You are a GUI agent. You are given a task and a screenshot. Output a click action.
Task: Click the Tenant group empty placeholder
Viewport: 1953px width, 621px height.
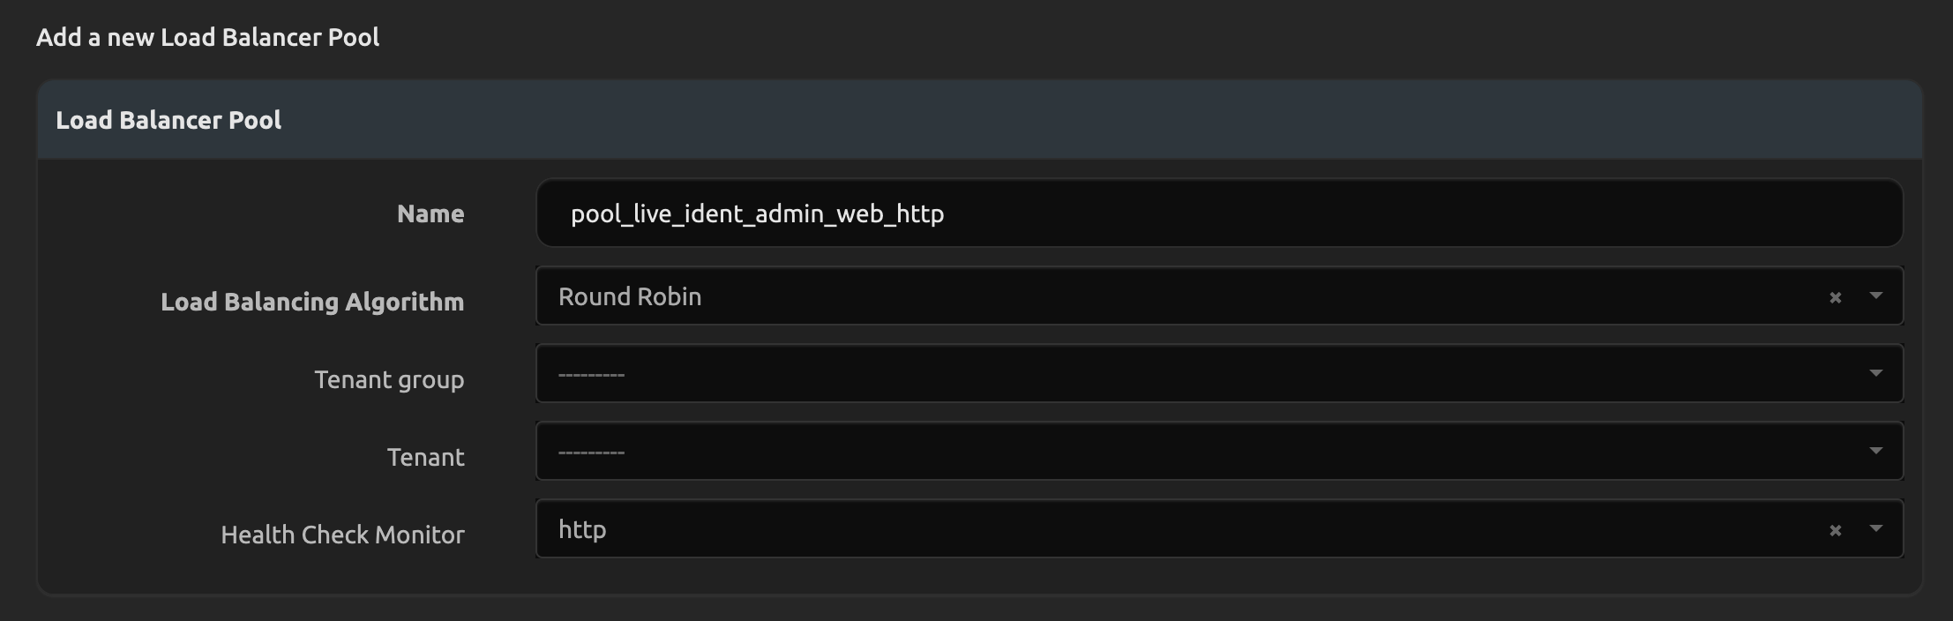point(591,375)
